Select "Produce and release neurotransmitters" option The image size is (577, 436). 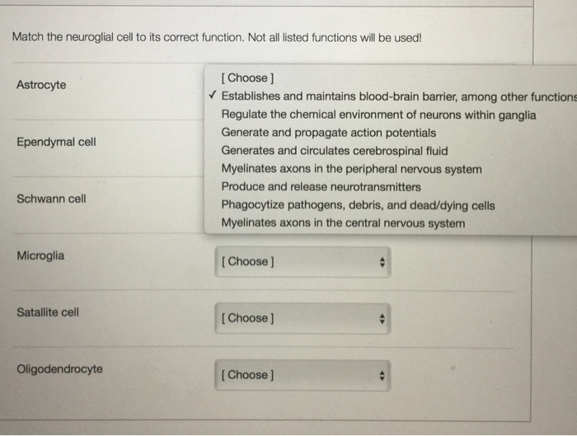point(321,187)
